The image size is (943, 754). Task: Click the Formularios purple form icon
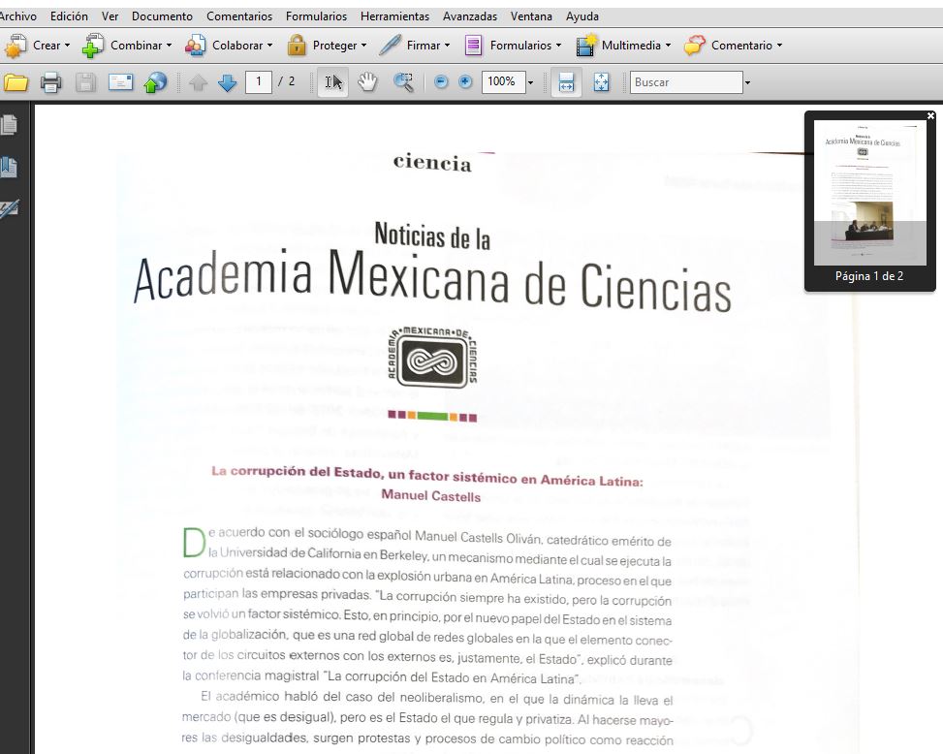[473, 46]
